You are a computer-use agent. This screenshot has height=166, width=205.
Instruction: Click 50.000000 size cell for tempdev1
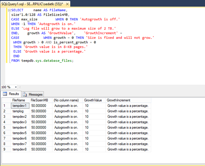41,106
